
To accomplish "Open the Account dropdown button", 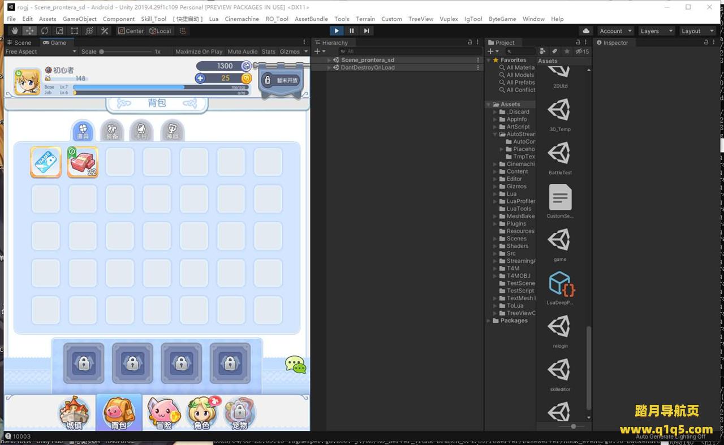I will pos(615,31).
